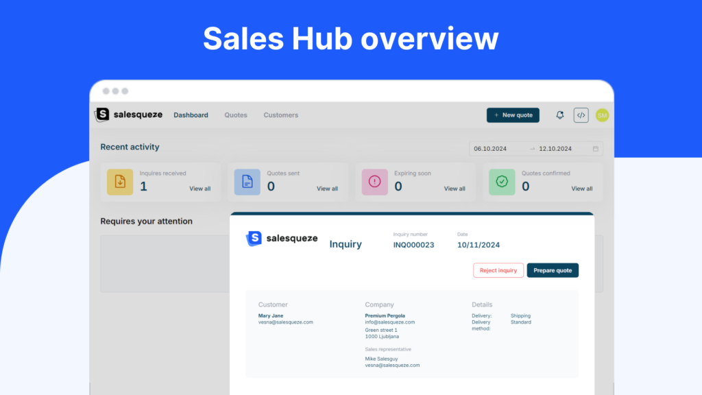Create a New quote
The image size is (702, 395).
click(513, 115)
